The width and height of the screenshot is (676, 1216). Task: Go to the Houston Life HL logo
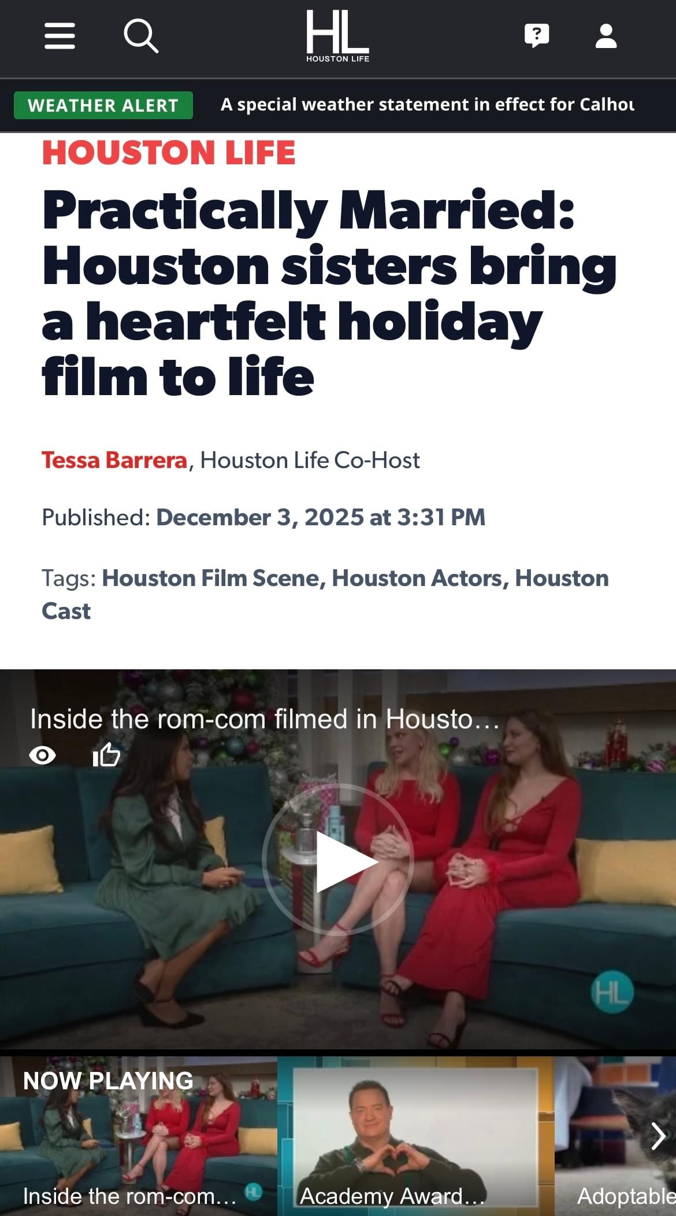(337, 36)
